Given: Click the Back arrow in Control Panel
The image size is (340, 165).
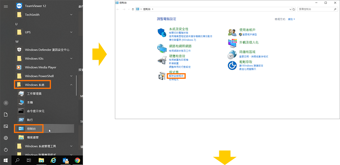Looking at the screenshot, I should coord(118,9).
